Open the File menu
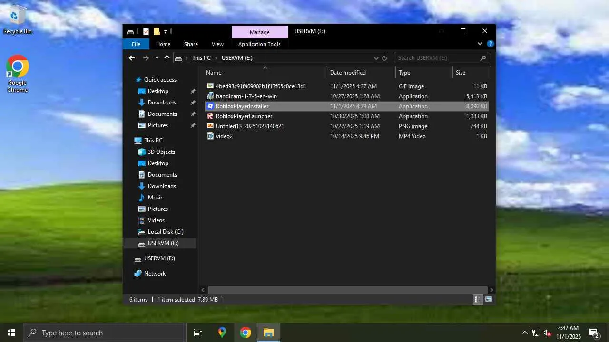Viewport: 609px width, 342px height. [x=136, y=44]
